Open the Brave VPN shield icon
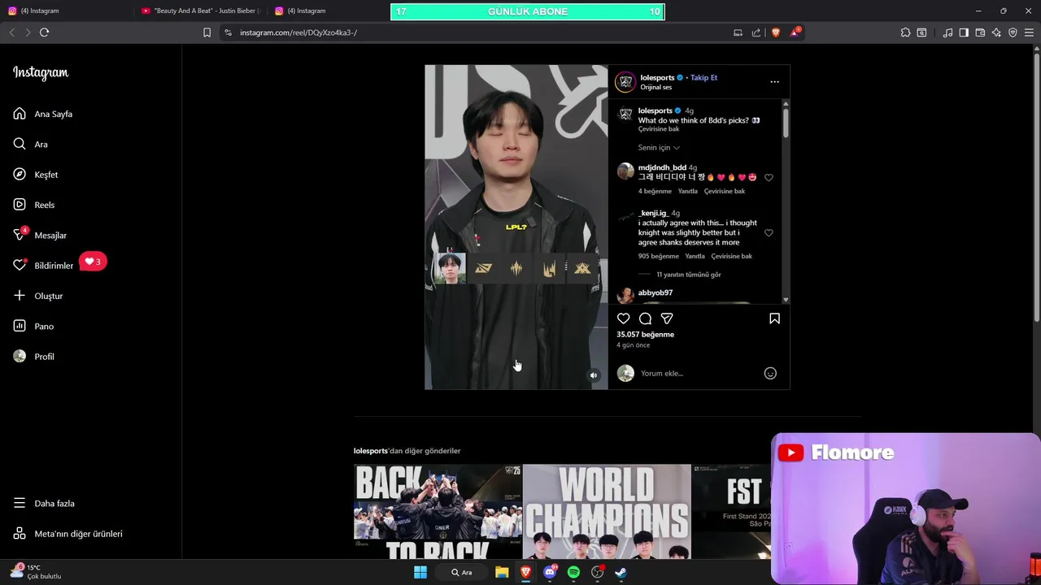Viewport: 1041px width, 585px height. click(x=1013, y=32)
